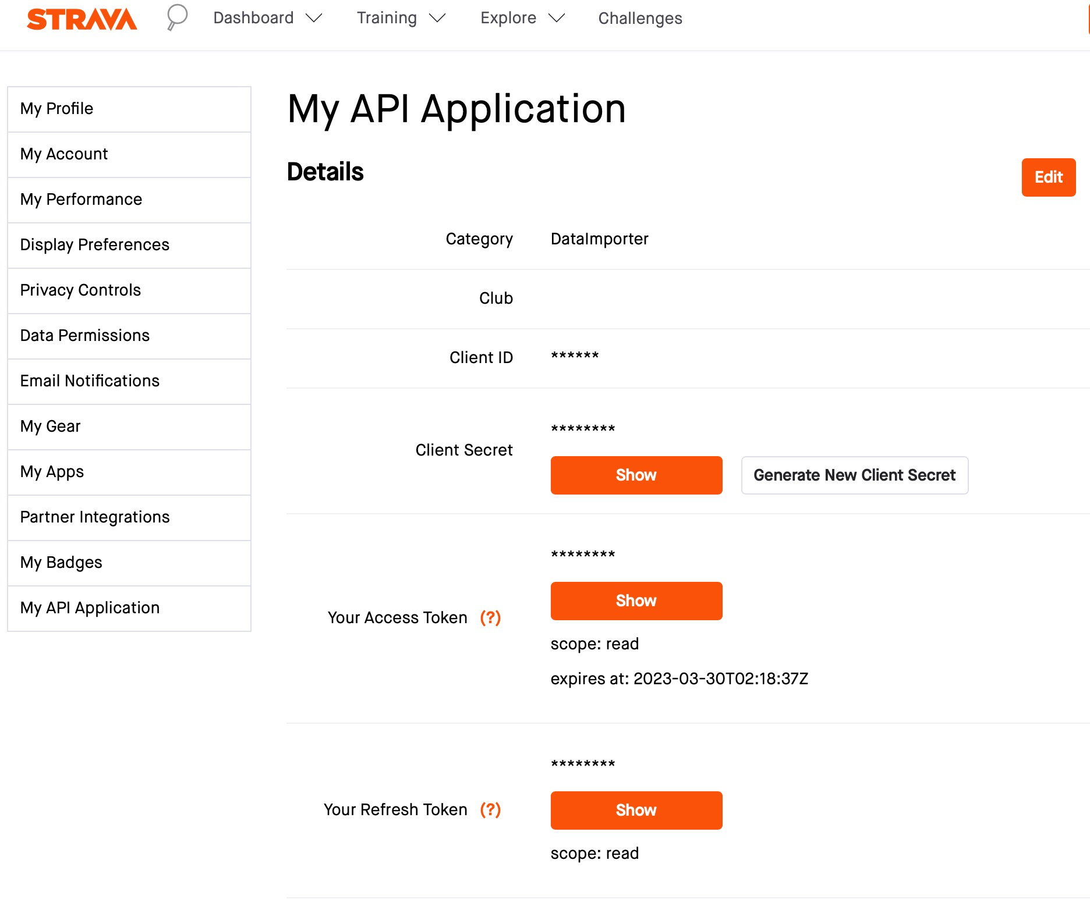Screen dimensions: 1090x910
Task: Open Display Preferences
Action: click(129, 246)
